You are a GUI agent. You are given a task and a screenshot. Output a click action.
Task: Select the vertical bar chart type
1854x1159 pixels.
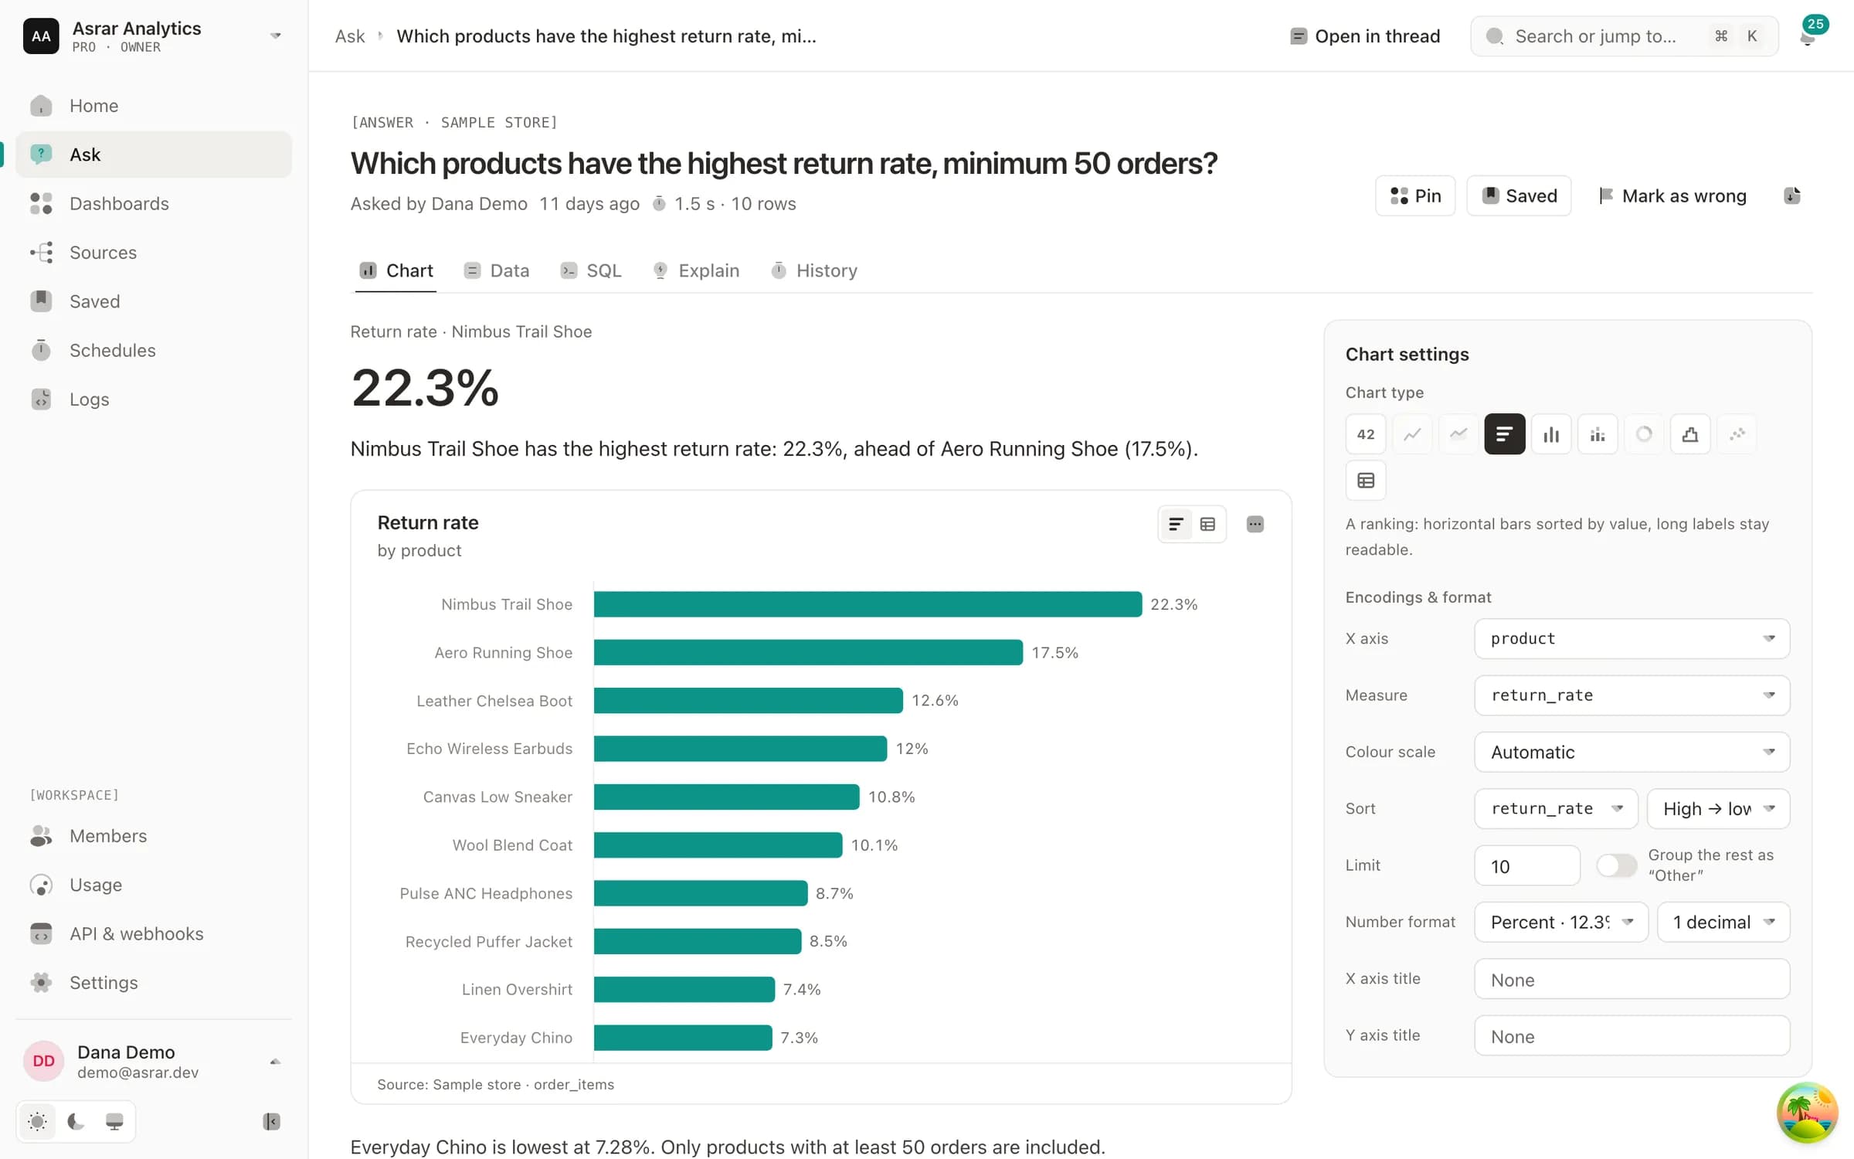pyautogui.click(x=1550, y=434)
